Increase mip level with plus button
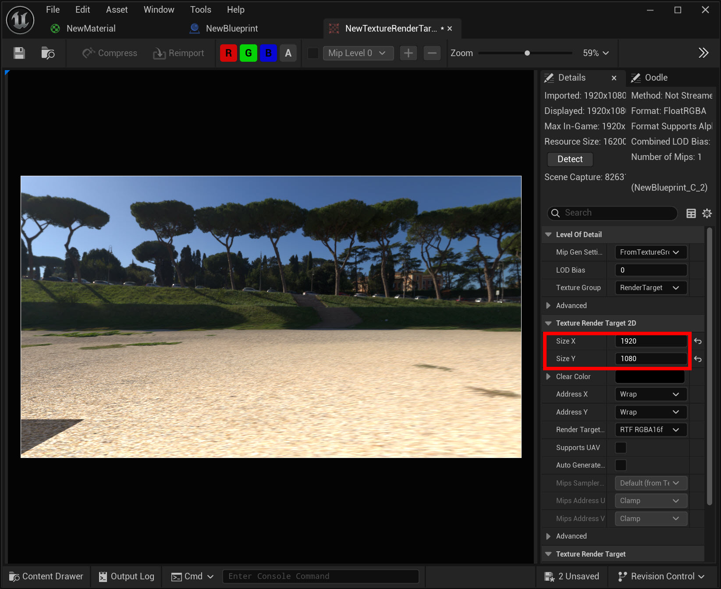The width and height of the screenshot is (721, 589). click(x=408, y=53)
